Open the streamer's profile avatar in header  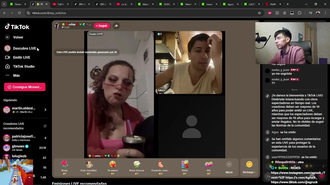pyautogui.click(x=57, y=26)
